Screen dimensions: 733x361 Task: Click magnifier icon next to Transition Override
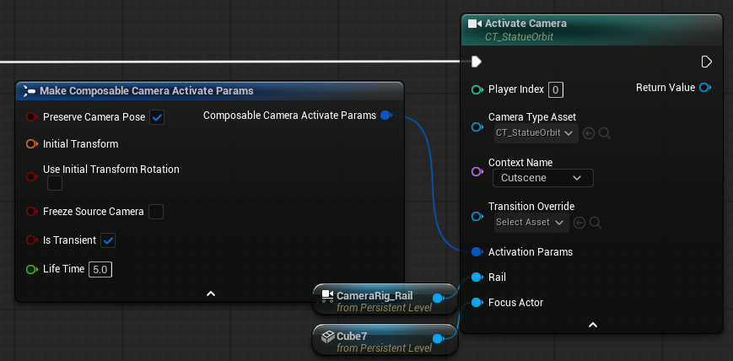(x=595, y=223)
